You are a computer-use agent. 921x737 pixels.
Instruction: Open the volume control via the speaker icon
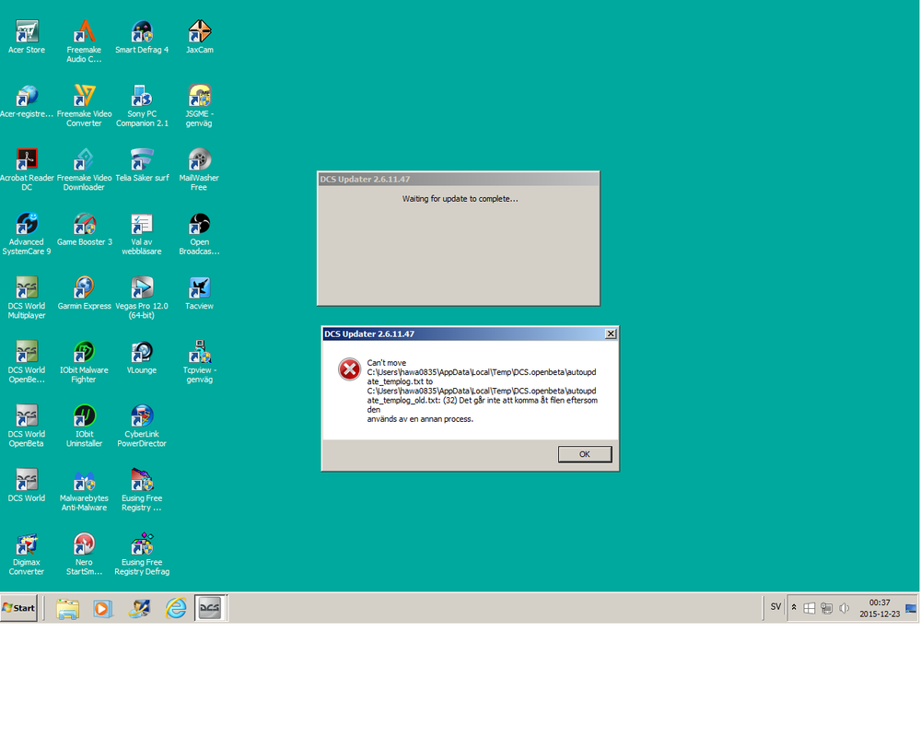click(844, 607)
